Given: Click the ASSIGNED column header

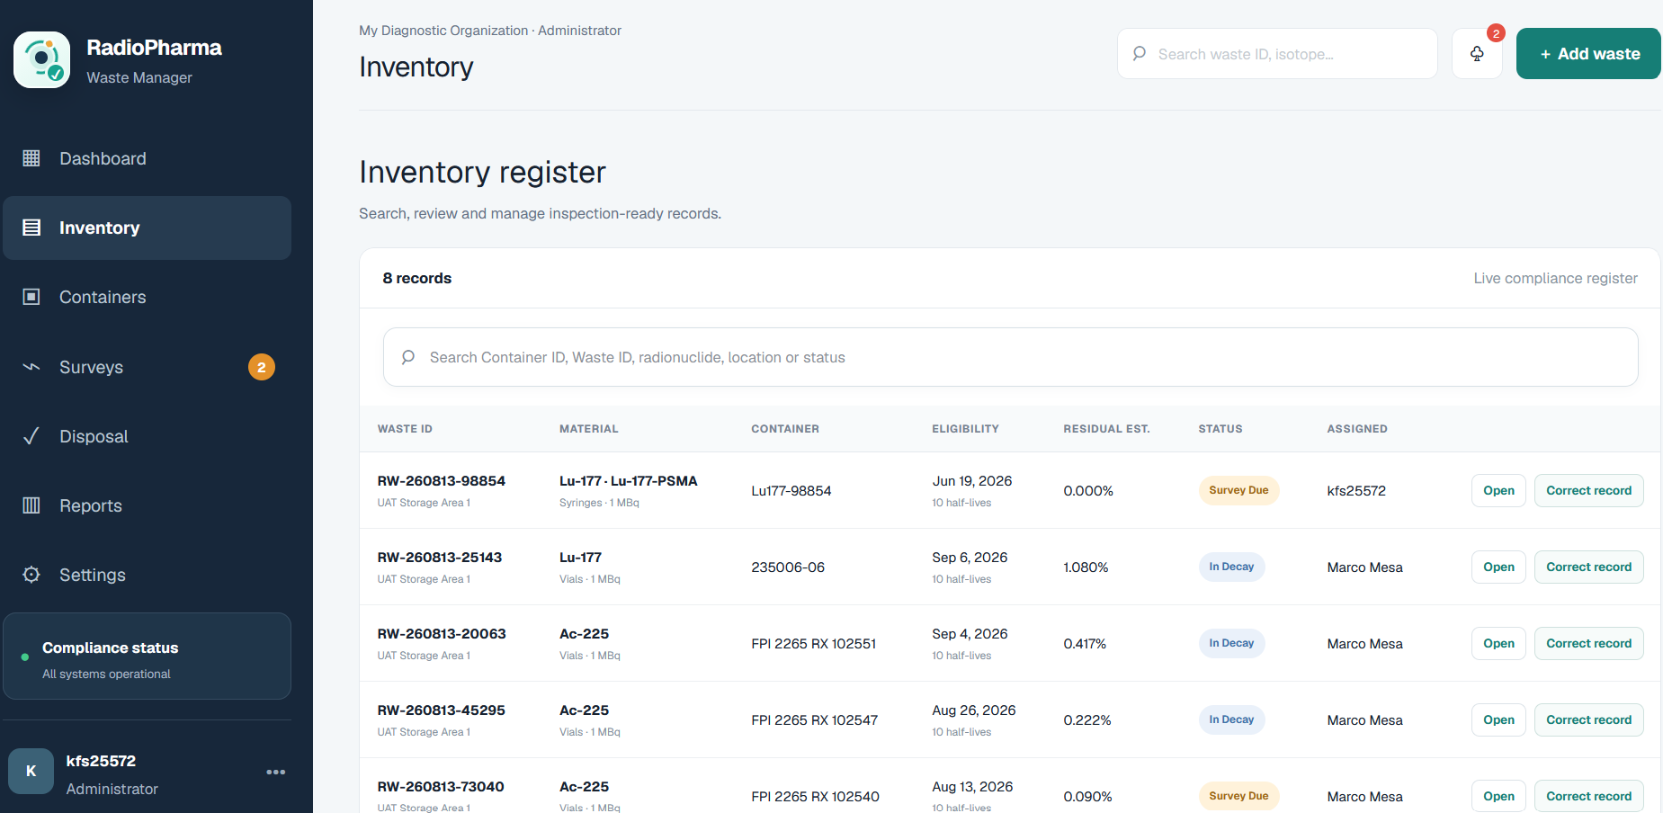Looking at the screenshot, I should point(1357,429).
